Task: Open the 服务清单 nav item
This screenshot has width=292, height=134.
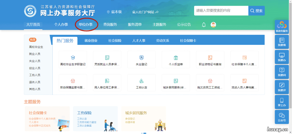Action: click(x=135, y=25)
